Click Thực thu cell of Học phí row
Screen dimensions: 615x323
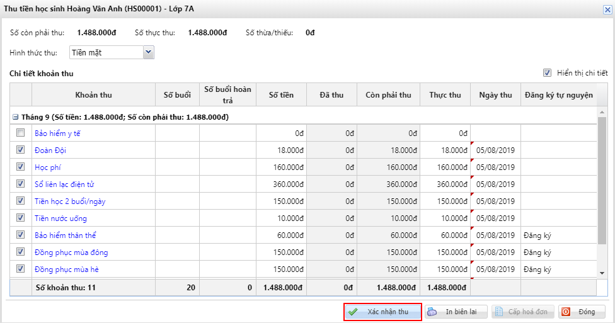(445, 167)
